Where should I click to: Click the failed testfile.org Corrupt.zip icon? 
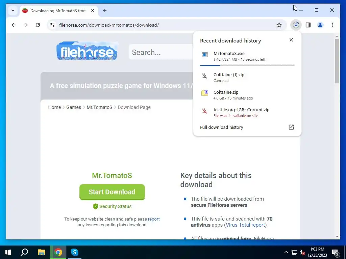[x=204, y=111]
